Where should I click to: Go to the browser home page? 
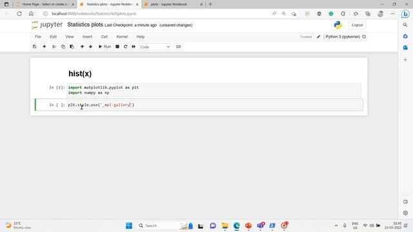[31, 14]
